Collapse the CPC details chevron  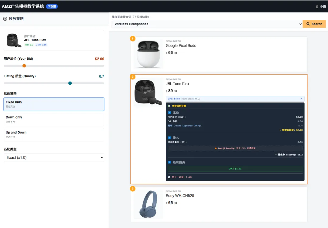click(301, 99)
